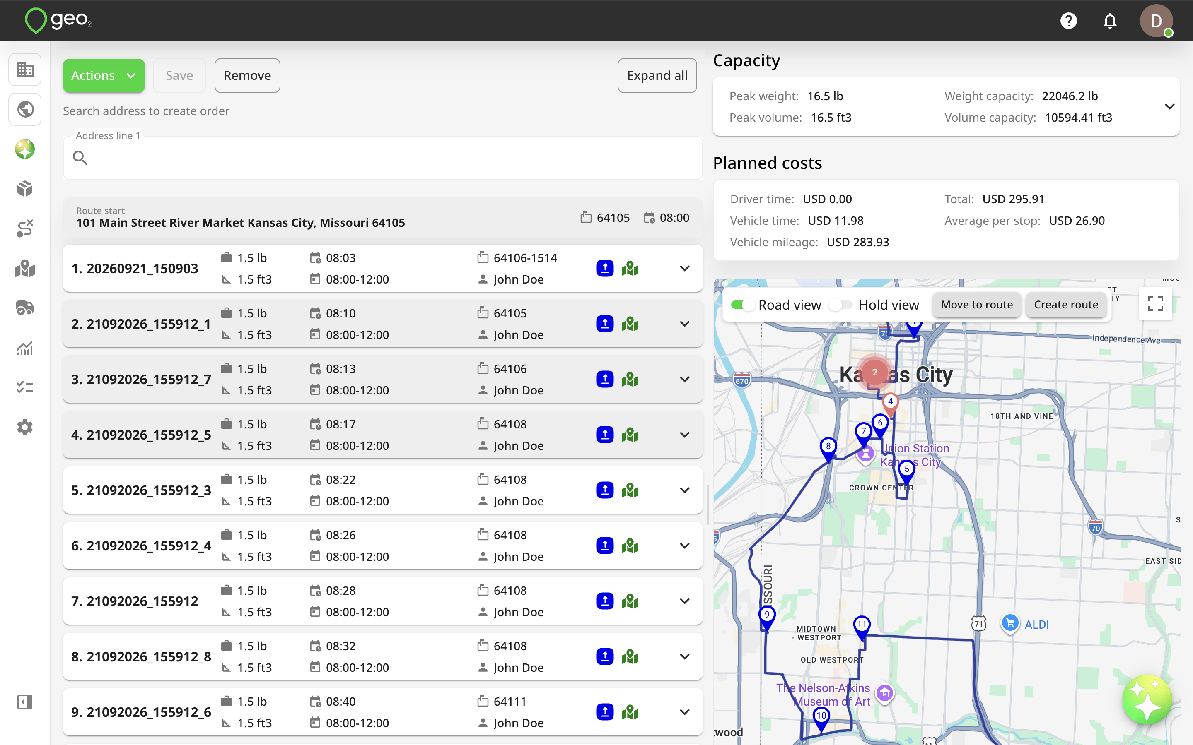This screenshot has width=1193, height=745.
Task: Expand order 4. 21092026_155912_5 row
Action: pyautogui.click(x=685, y=435)
